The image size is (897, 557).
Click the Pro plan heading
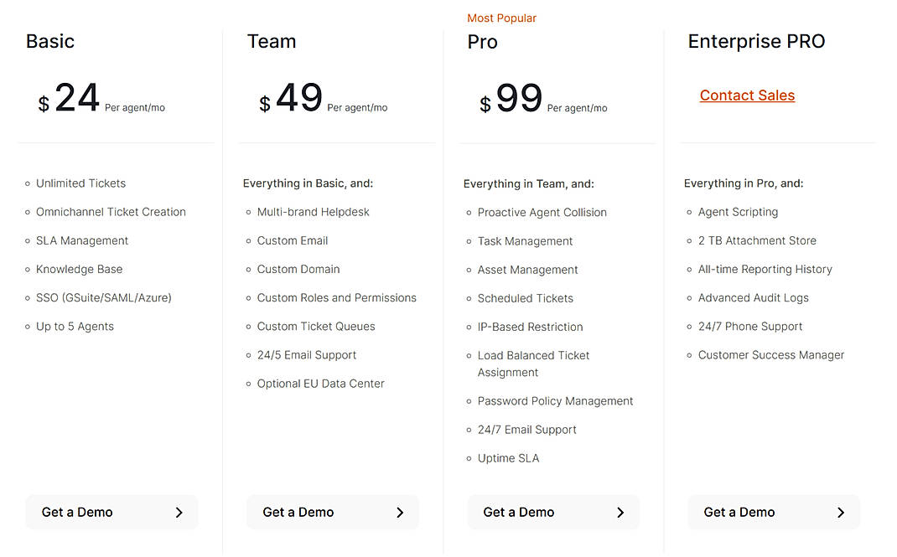[x=483, y=42]
